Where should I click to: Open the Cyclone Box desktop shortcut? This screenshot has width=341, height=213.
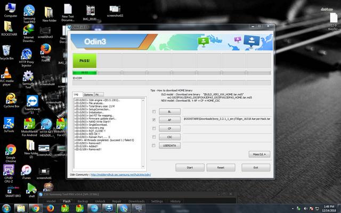(11, 101)
